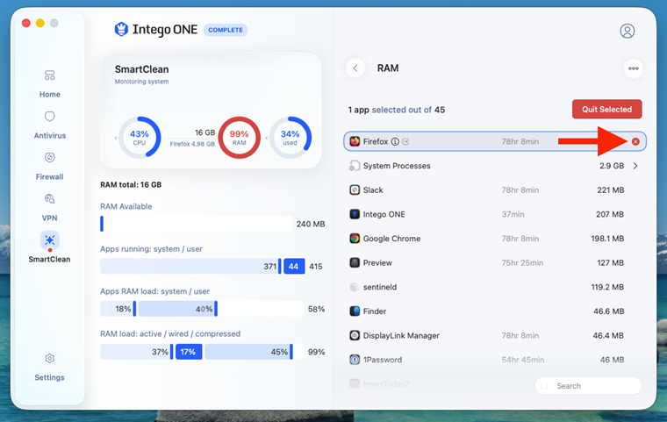Quit Firefox with the red X icon
Screen dimensions: 667x422
point(635,141)
